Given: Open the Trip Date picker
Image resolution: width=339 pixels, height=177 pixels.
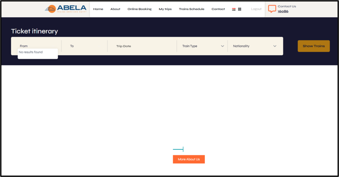Looking at the screenshot, I should 142,46.
